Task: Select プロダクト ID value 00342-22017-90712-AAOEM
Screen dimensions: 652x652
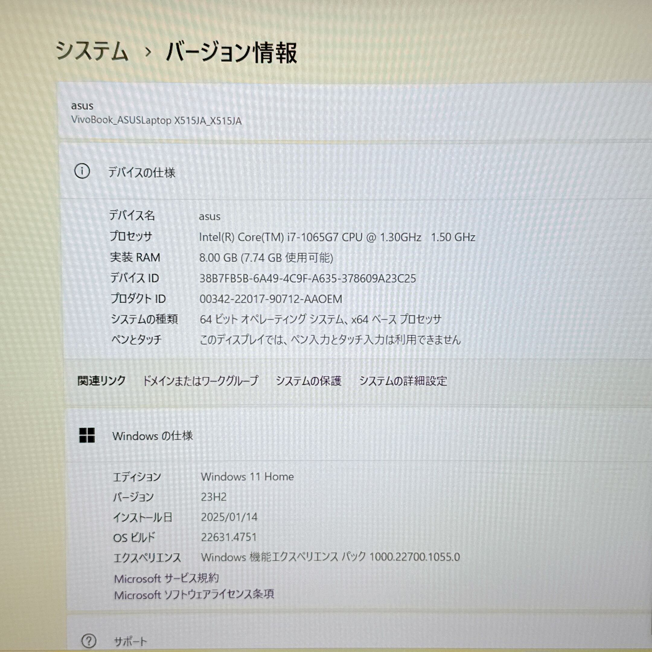Action: tap(271, 299)
